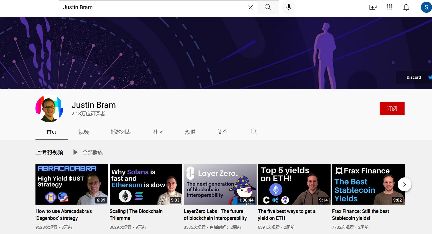
Task: Click the 6:39 duration badge
Action: tap(101, 200)
